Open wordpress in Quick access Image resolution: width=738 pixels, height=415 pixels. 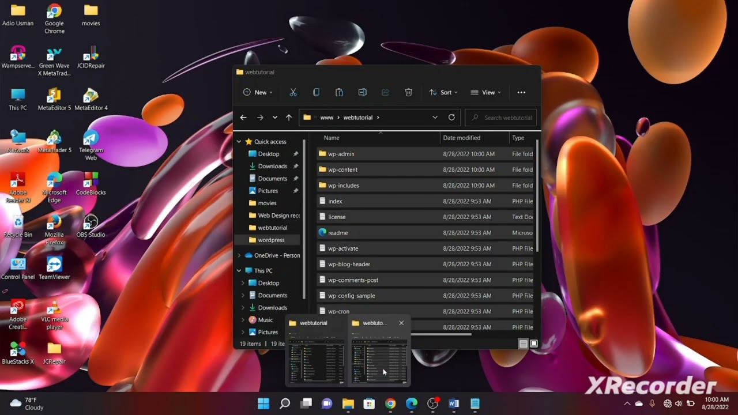(x=268, y=240)
